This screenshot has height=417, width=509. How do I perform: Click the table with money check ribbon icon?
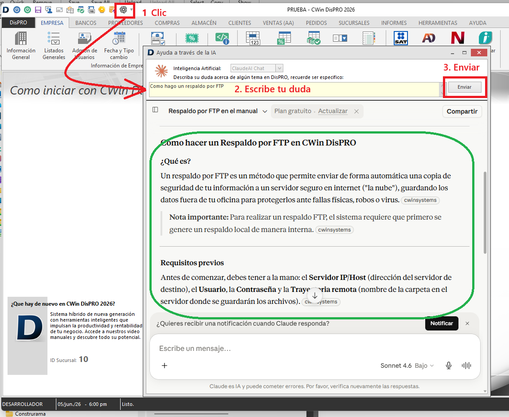313,38
